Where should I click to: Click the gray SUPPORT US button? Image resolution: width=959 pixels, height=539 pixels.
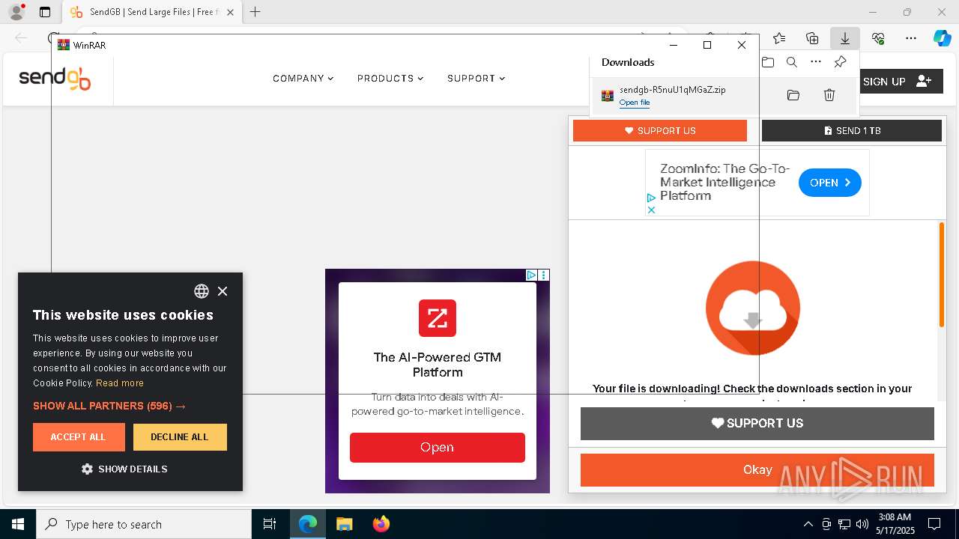757,423
